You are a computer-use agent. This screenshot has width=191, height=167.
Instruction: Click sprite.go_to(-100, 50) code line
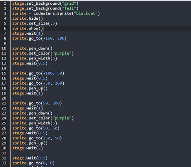(x=38, y=73)
